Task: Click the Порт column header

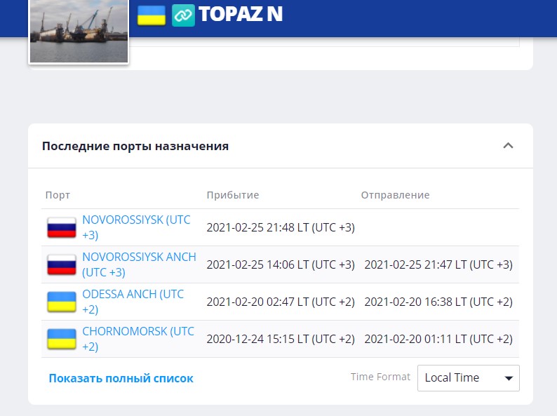Action: 58,195
